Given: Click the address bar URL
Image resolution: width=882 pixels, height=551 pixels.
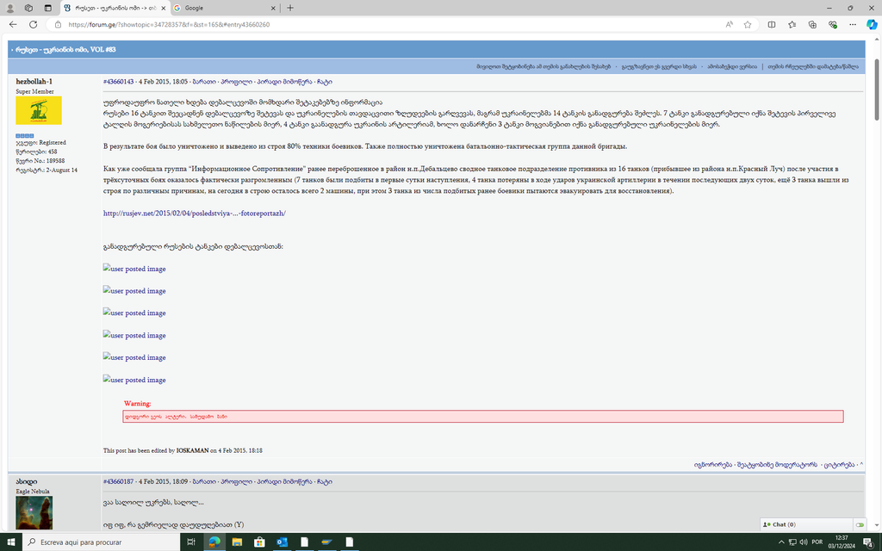Looking at the screenshot, I should click(x=169, y=24).
